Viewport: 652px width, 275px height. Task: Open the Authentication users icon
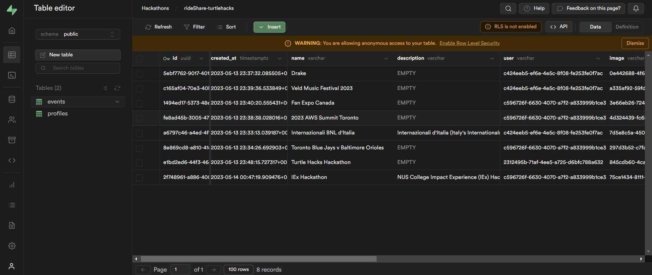point(12,120)
